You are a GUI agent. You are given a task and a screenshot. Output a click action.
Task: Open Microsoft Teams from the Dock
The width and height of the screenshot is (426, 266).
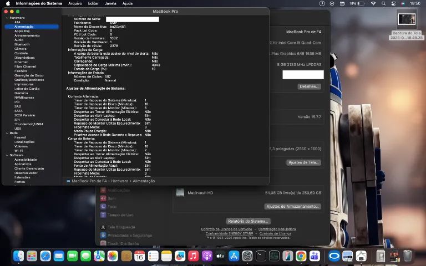[315, 256]
